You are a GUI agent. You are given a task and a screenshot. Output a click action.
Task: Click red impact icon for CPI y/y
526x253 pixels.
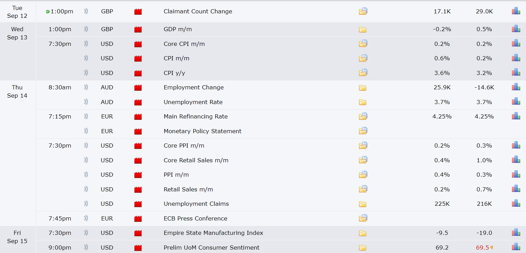coord(138,73)
